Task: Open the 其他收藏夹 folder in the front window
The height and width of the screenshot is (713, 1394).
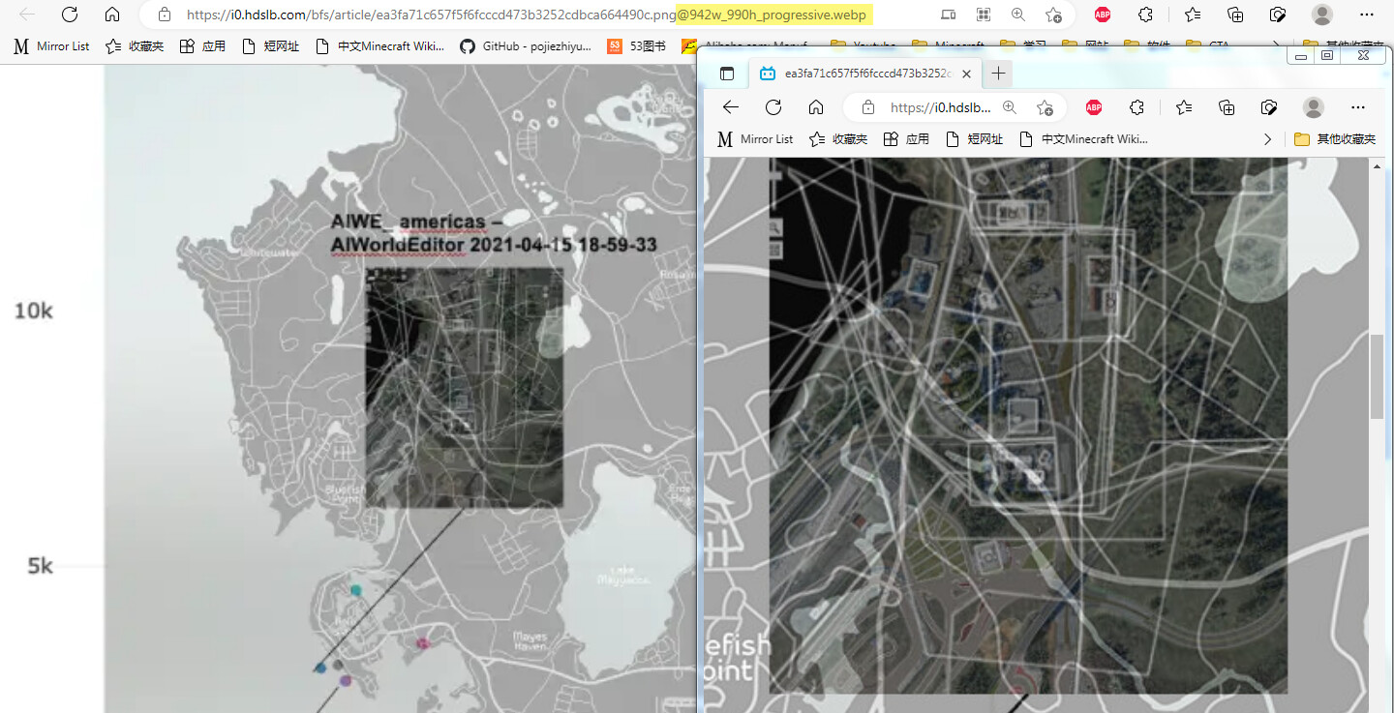Action: pyautogui.click(x=1335, y=139)
